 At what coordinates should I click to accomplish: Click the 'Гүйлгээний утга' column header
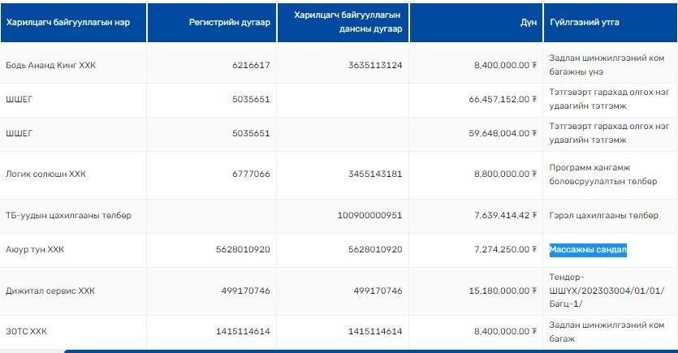tap(584, 22)
